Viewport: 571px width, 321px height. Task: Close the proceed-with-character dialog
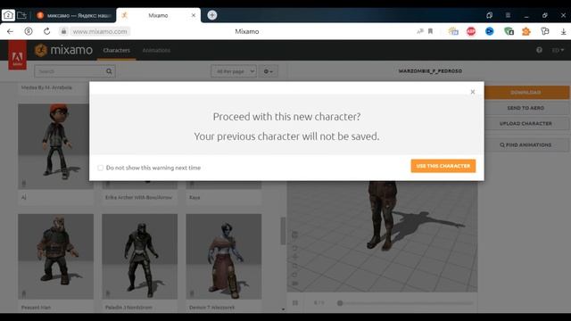point(473,92)
